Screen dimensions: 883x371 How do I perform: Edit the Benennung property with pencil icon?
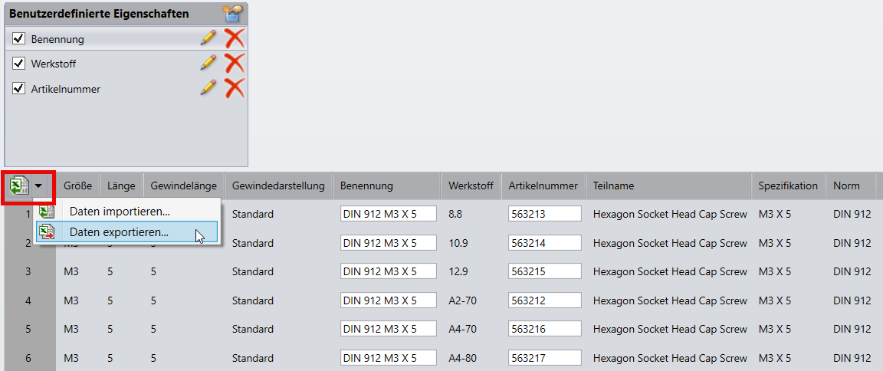pos(208,38)
